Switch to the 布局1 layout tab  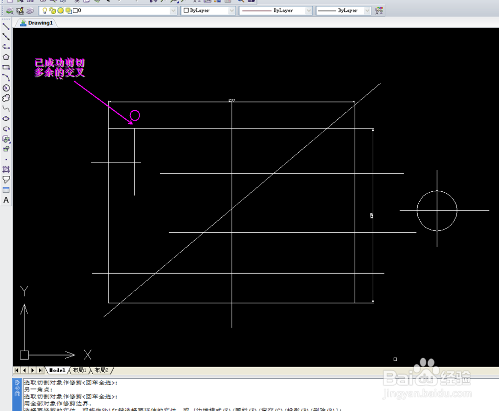79,370
